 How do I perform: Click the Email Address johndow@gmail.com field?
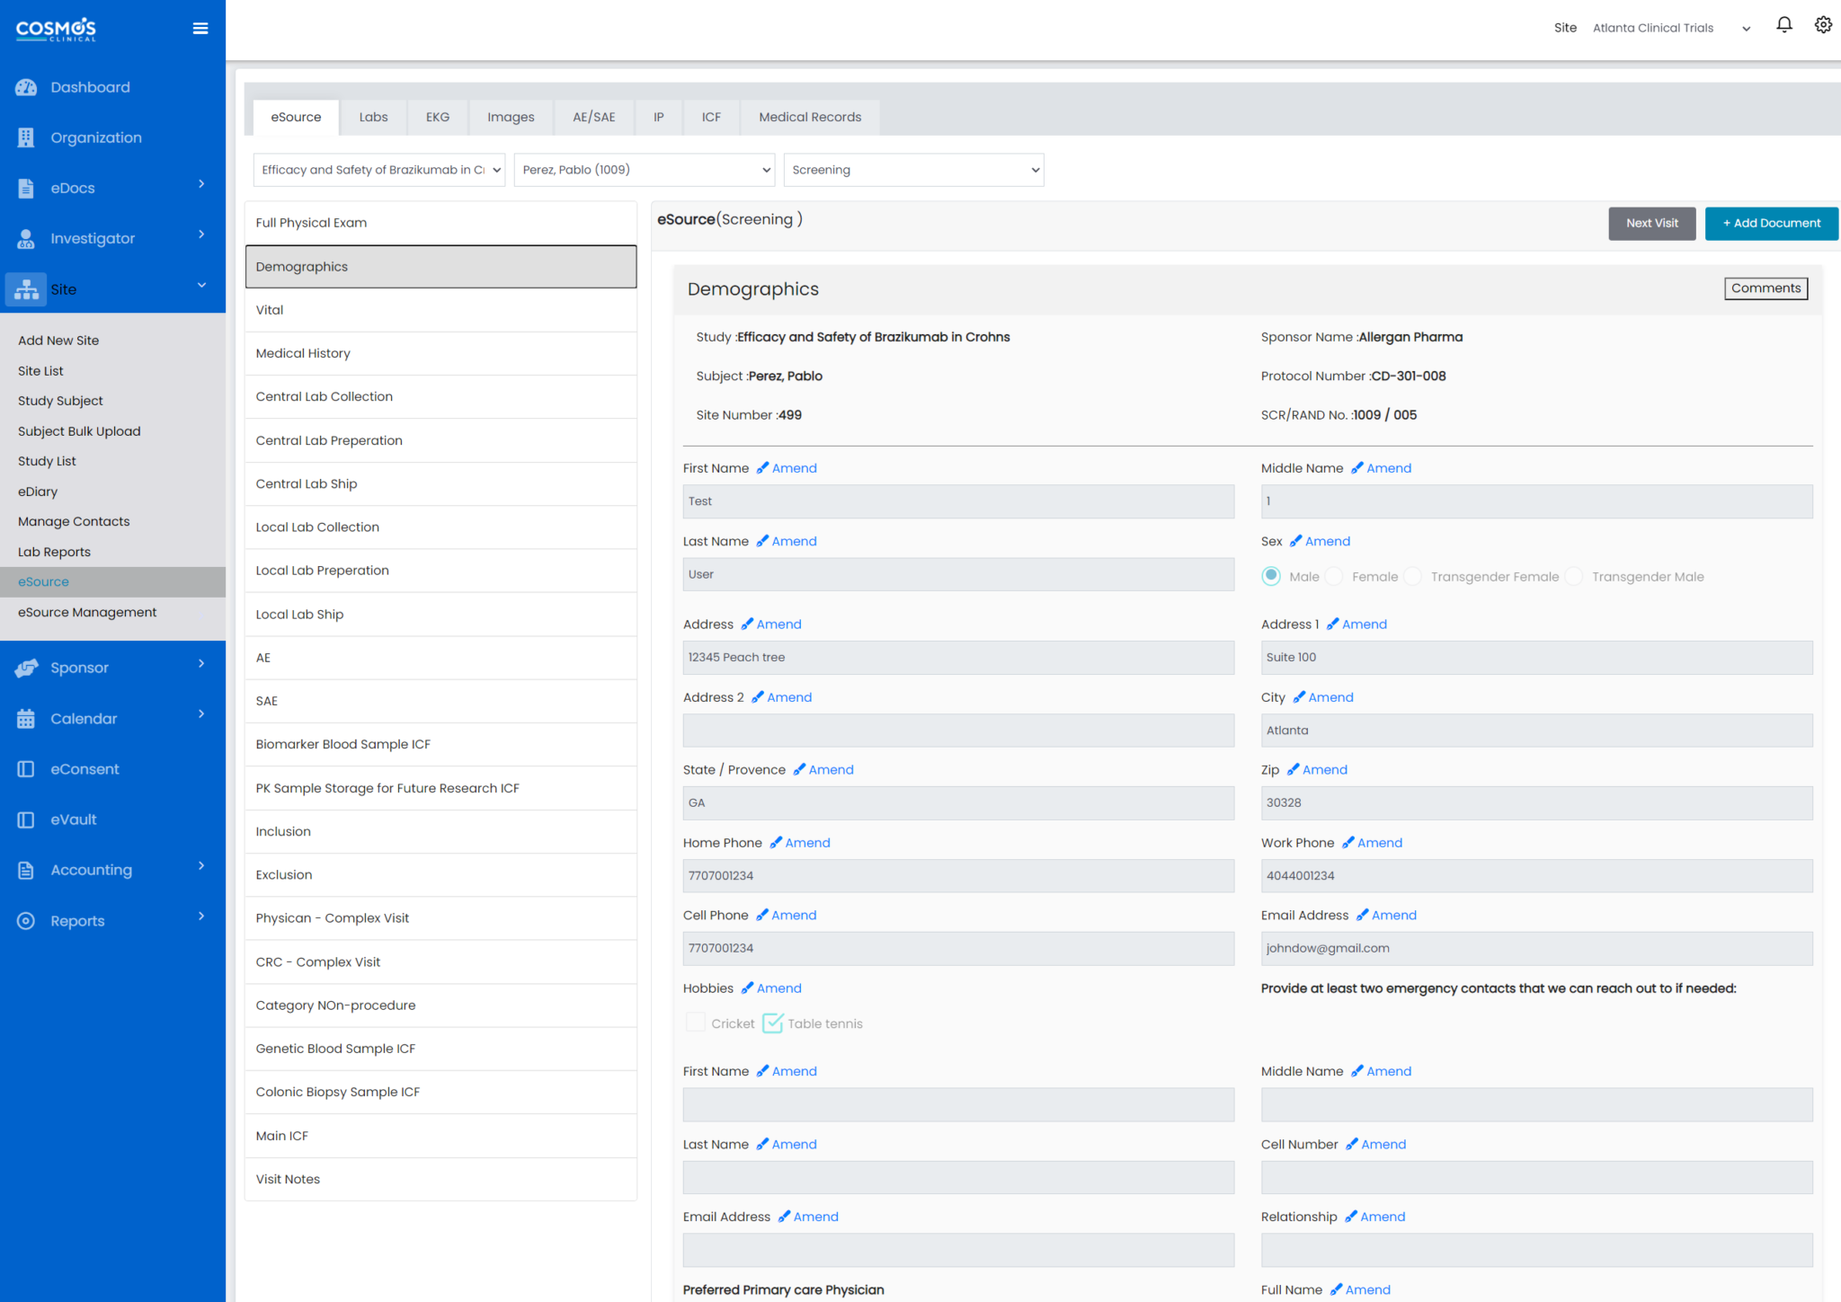click(1535, 948)
